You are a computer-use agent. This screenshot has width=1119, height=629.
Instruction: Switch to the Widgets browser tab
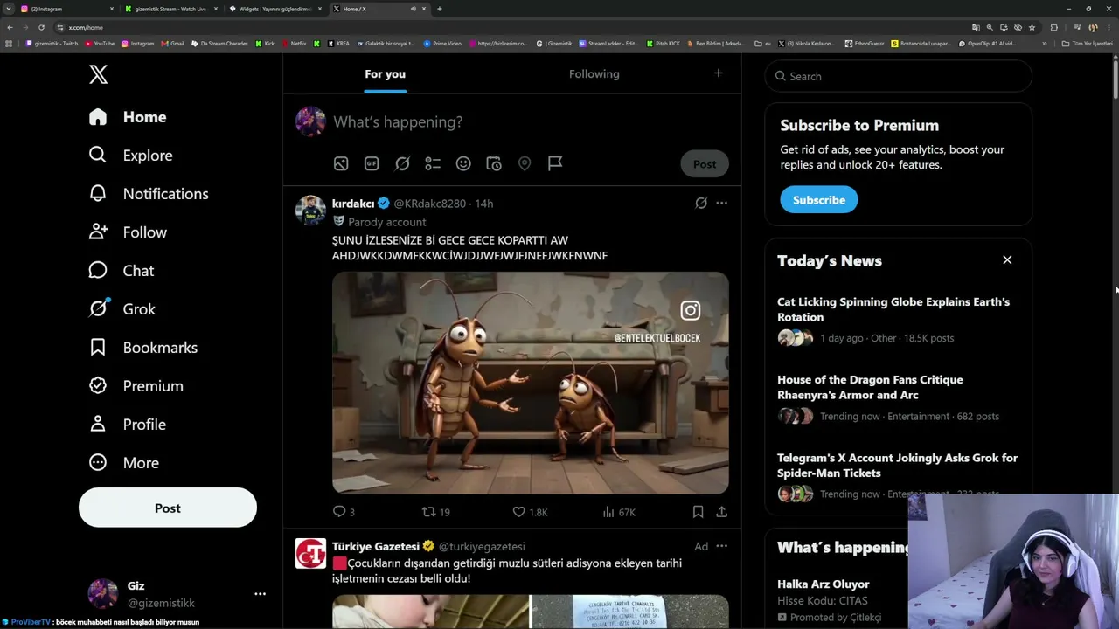tap(275, 9)
